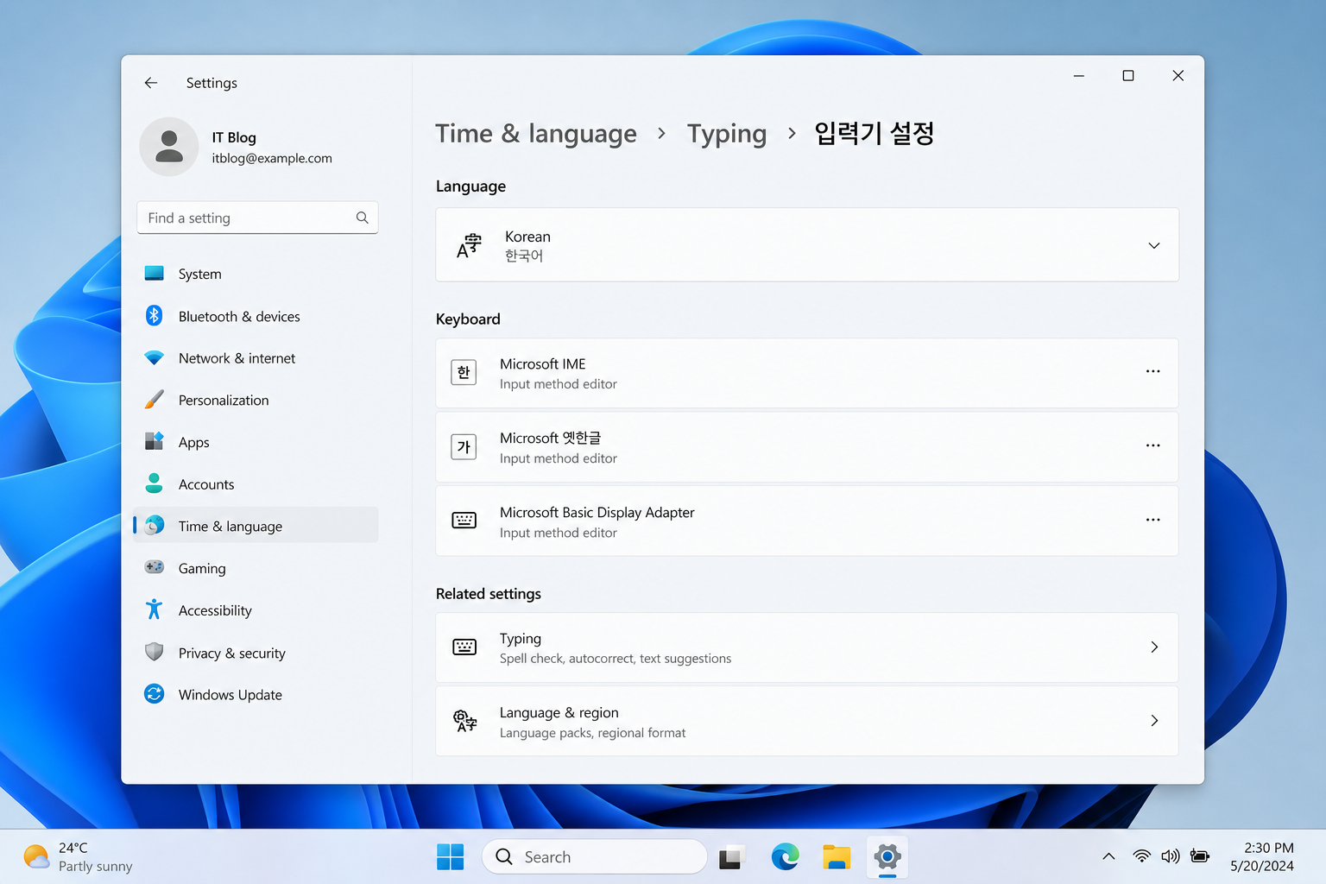Open more options for Microsoft IME
The width and height of the screenshot is (1326, 884).
pyautogui.click(x=1153, y=371)
